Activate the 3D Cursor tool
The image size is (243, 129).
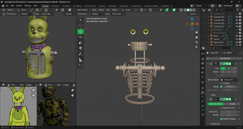[80, 25]
